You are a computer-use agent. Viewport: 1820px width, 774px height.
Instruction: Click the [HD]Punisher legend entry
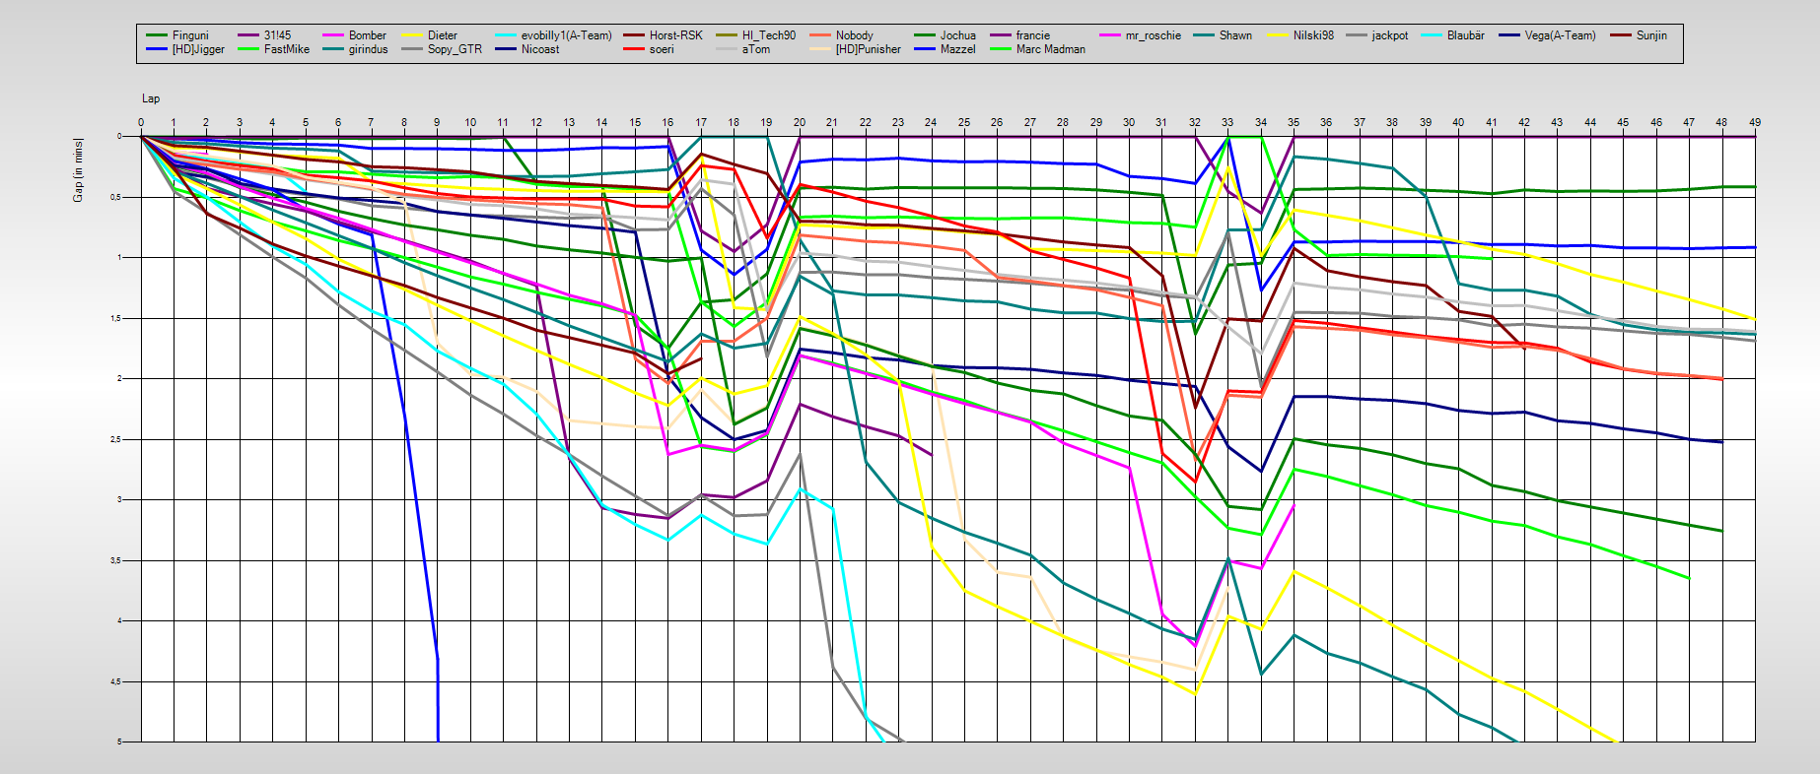pyautogui.click(x=868, y=49)
